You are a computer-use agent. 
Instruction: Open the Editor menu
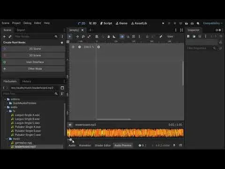pyautogui.click(x=37, y=23)
